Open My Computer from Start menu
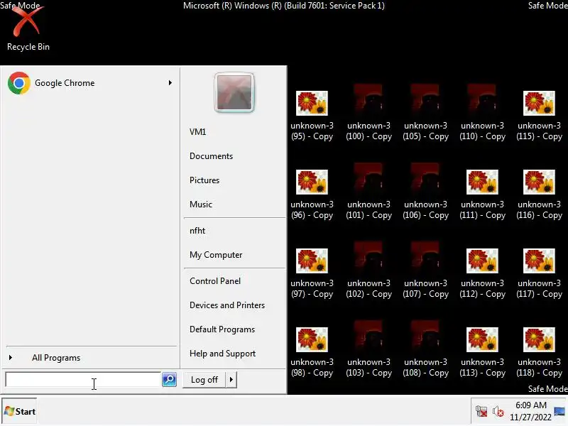 coord(216,255)
